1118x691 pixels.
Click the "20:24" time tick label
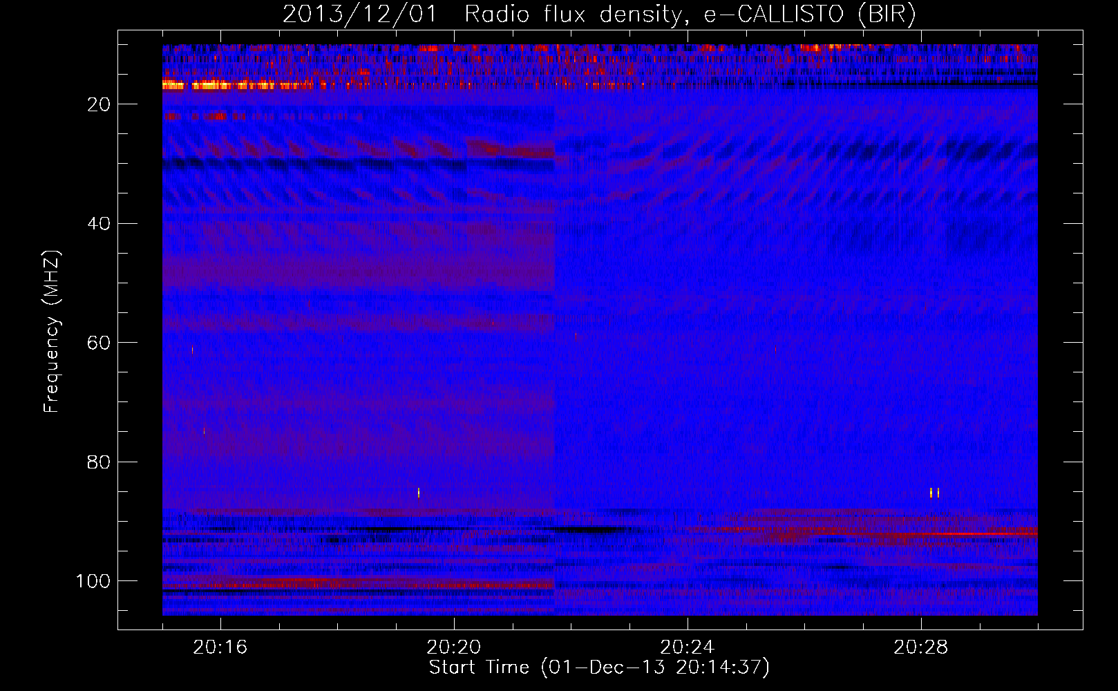click(x=687, y=647)
